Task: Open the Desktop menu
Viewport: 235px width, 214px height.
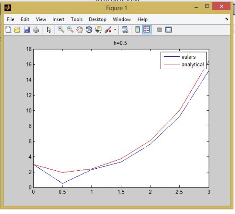Action: click(97, 19)
